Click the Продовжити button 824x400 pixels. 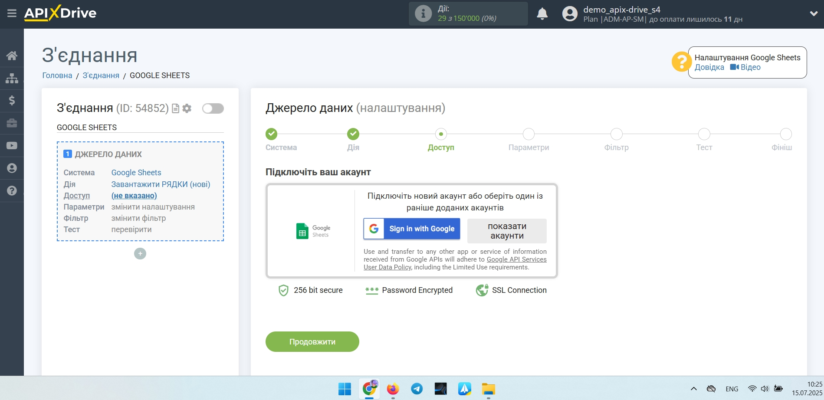312,342
